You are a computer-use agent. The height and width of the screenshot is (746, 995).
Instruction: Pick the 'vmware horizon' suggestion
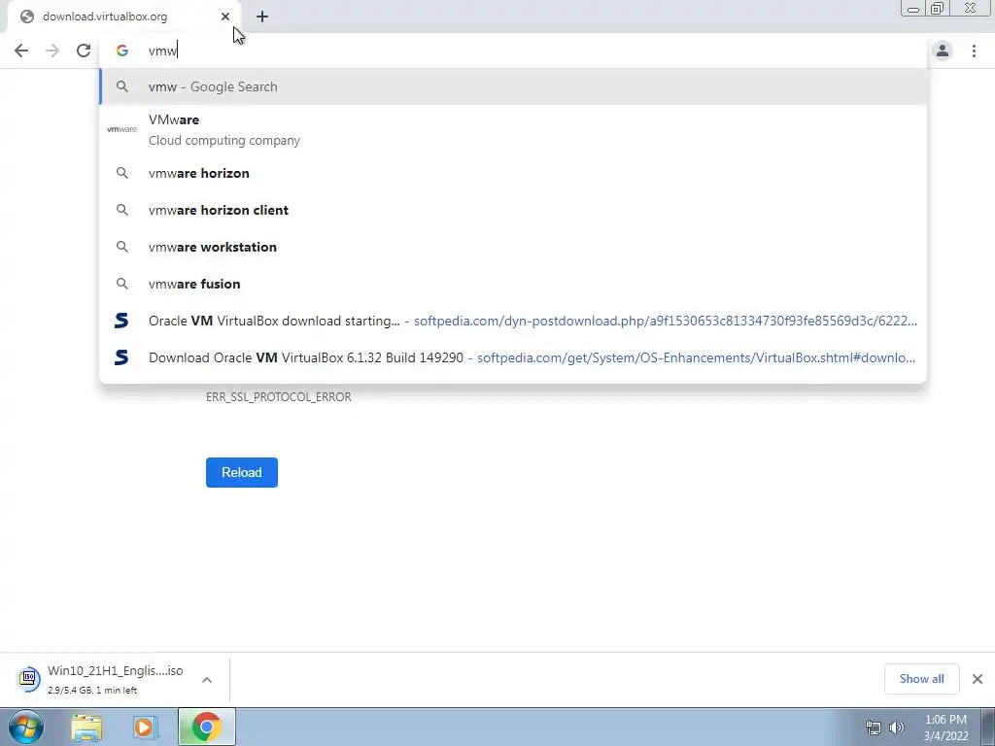513,173
